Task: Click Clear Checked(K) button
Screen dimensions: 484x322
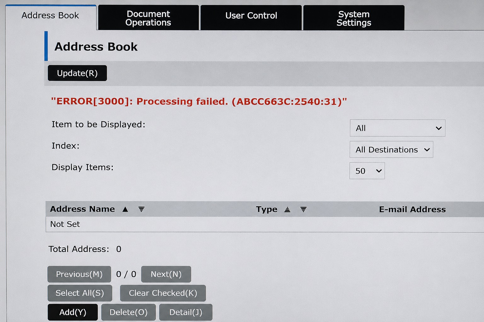Action: coord(163,293)
